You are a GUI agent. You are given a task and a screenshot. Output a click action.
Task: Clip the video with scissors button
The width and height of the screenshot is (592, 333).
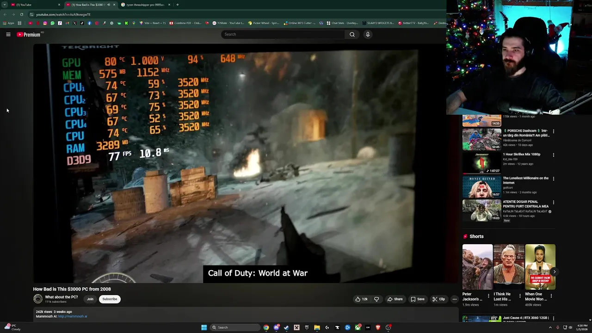[x=438, y=299]
